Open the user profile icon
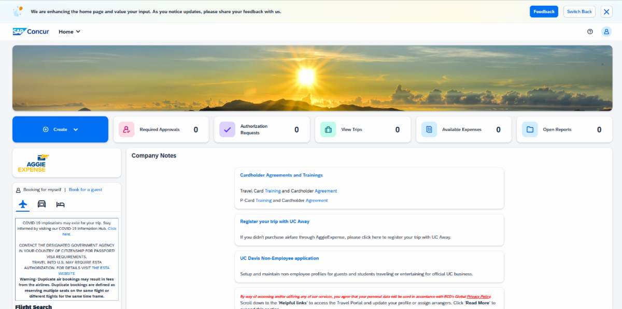The width and height of the screenshot is (622, 309). point(606,32)
